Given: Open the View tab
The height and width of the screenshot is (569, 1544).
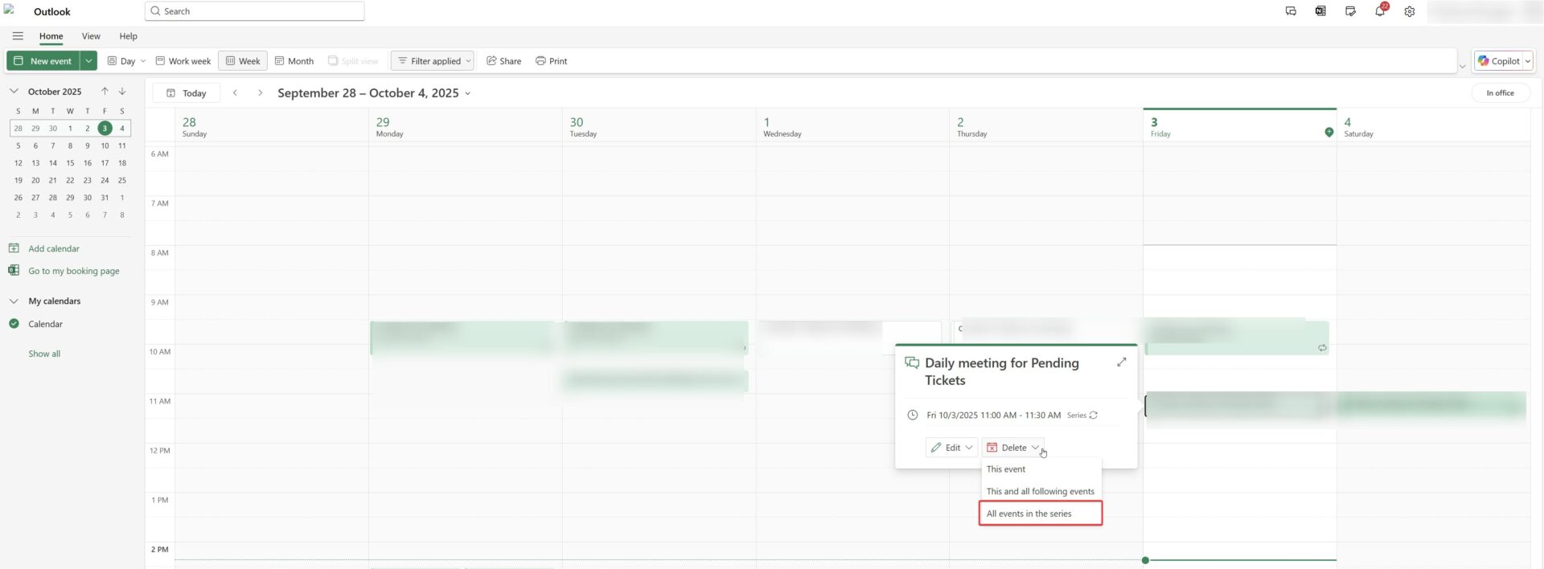Looking at the screenshot, I should click(91, 36).
